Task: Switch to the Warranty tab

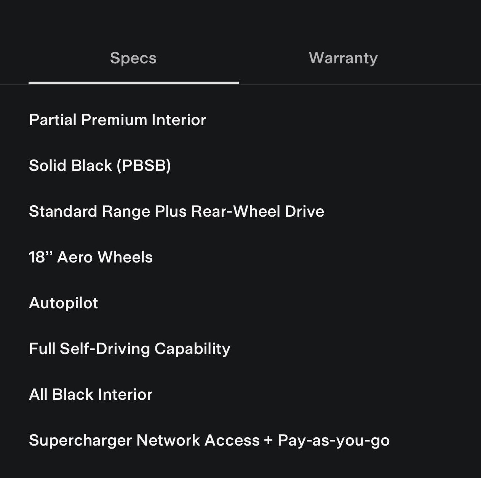Action: pos(343,58)
